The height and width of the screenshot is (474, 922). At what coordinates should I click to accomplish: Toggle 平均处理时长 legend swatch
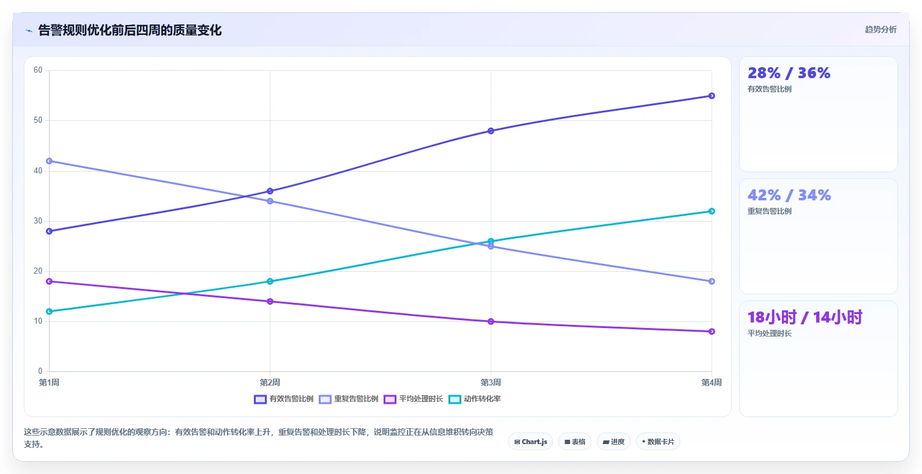coord(390,399)
